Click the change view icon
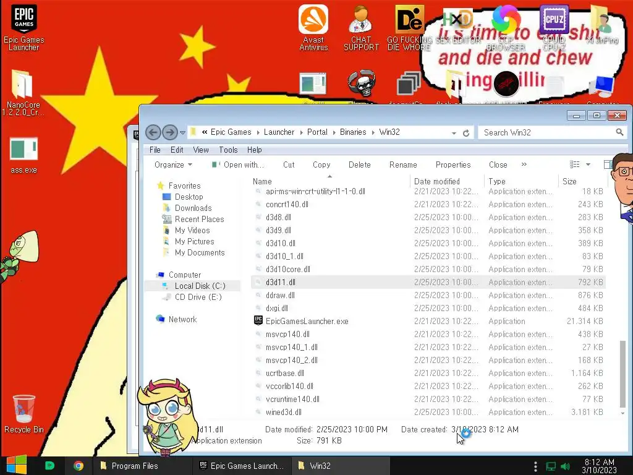Viewport: 633px width, 475px height. point(574,165)
